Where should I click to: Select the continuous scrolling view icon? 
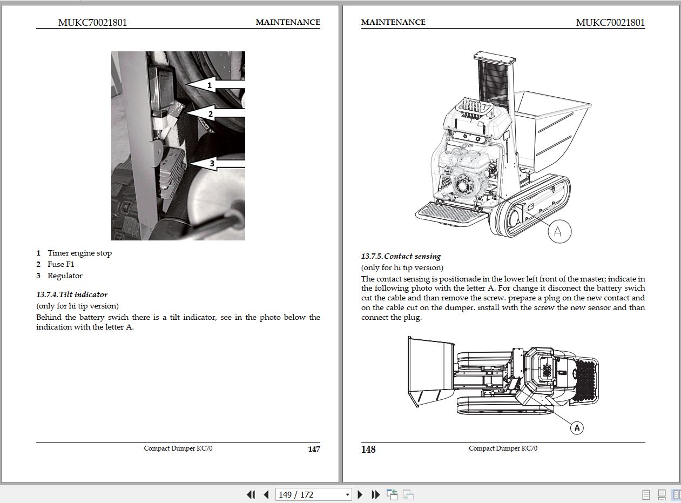point(662,494)
